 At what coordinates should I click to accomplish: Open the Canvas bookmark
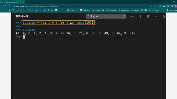[97, 10]
